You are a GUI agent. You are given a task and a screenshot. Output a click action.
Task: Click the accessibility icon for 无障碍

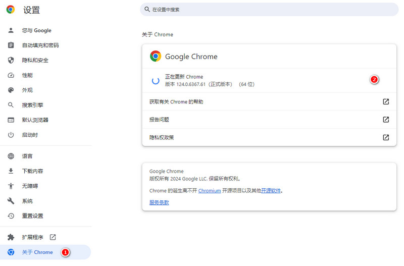click(x=11, y=186)
